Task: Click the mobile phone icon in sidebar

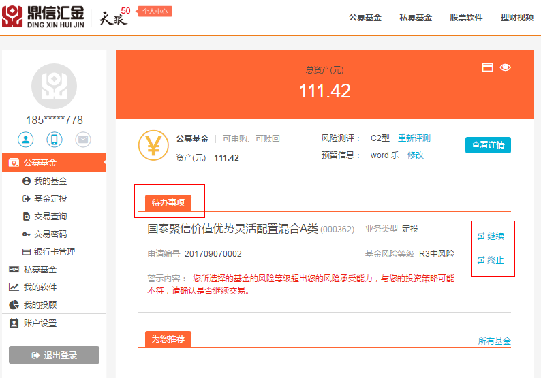Action: pyautogui.click(x=55, y=140)
